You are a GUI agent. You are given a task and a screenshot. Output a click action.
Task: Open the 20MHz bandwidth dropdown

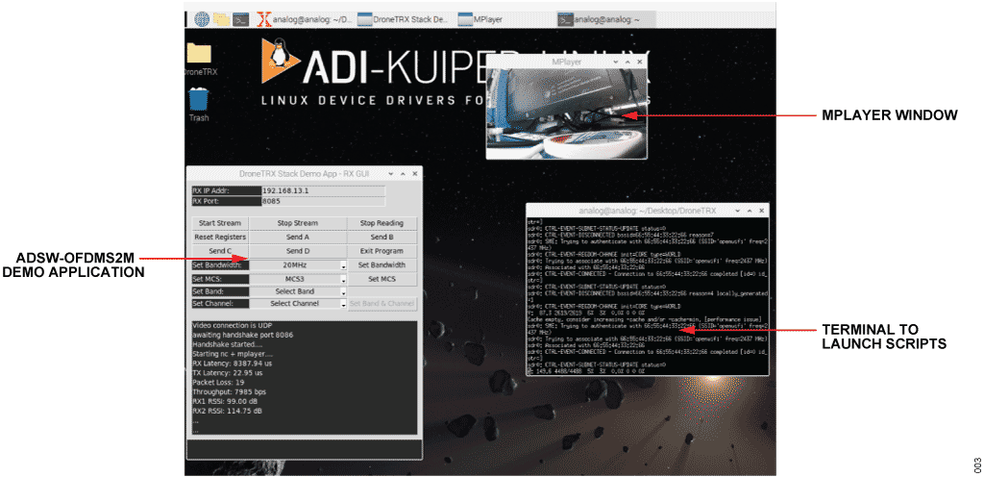coord(299,264)
